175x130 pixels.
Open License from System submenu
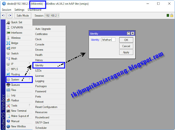tap(49, 76)
